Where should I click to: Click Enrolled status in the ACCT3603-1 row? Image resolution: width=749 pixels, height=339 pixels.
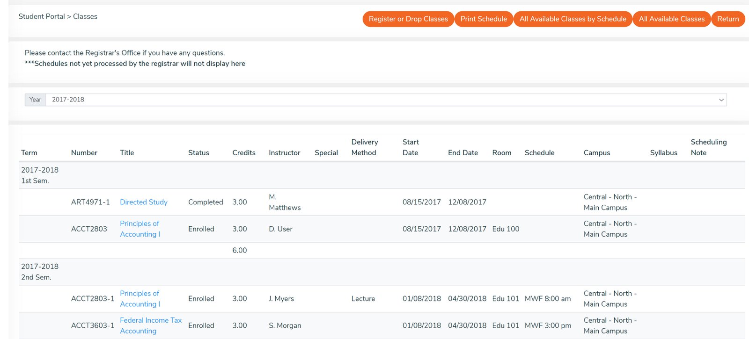[x=201, y=325]
